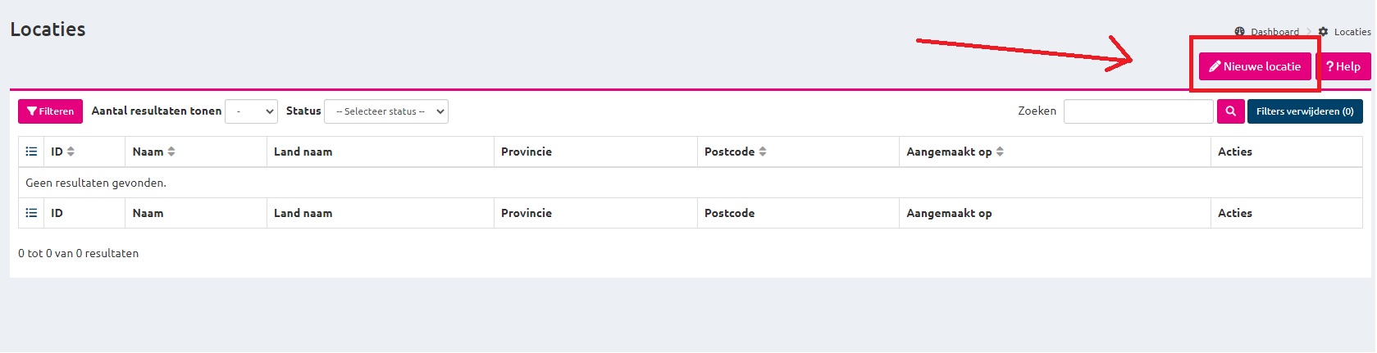Click the sort arrows beside Postcode

tap(763, 152)
